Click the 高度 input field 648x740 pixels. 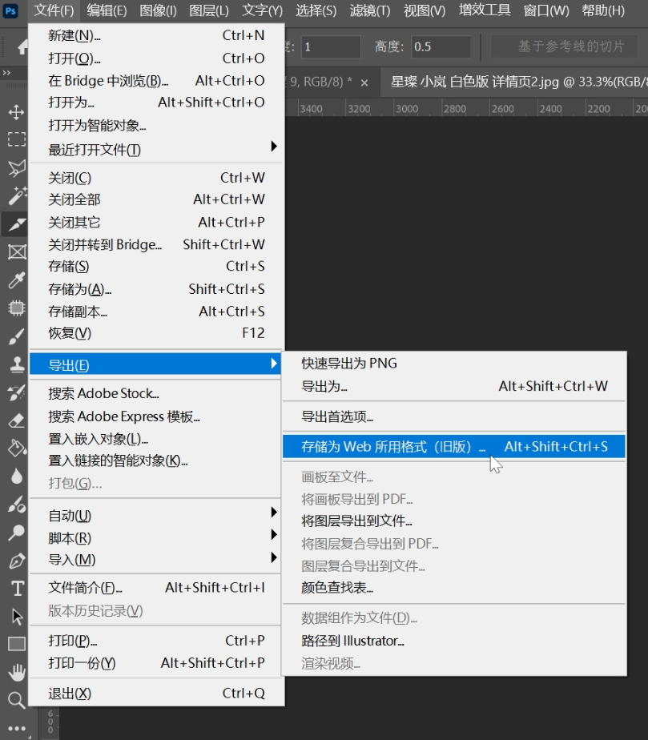coord(441,46)
